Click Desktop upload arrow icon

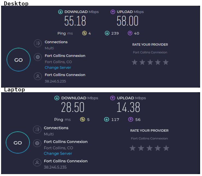click(113, 12)
